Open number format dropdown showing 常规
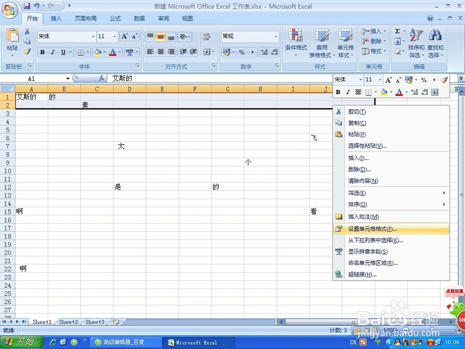This screenshot has height=349, width=465. point(276,36)
